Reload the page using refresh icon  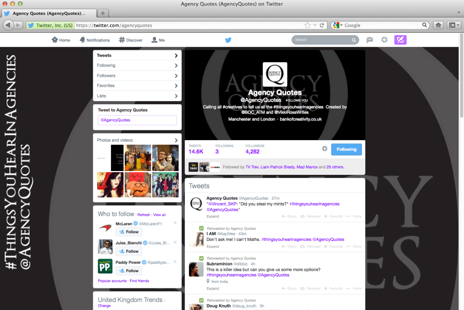click(322, 25)
